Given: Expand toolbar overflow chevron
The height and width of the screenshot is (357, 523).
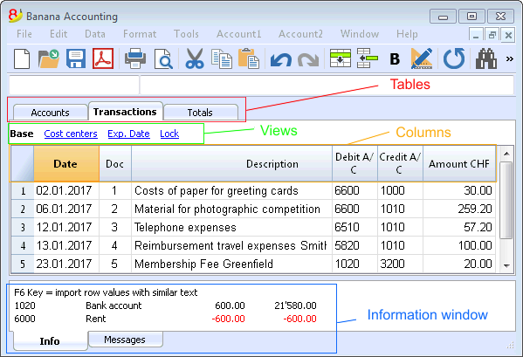Looking at the screenshot, I should coord(509,59).
